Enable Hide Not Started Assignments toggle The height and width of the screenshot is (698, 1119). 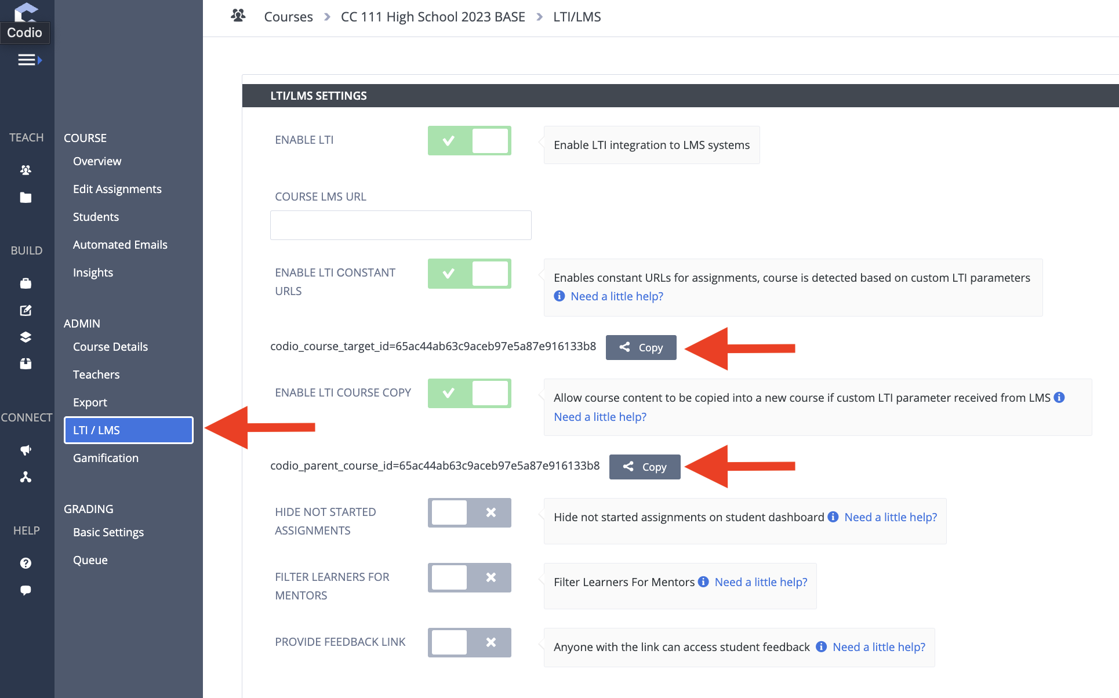(x=470, y=512)
